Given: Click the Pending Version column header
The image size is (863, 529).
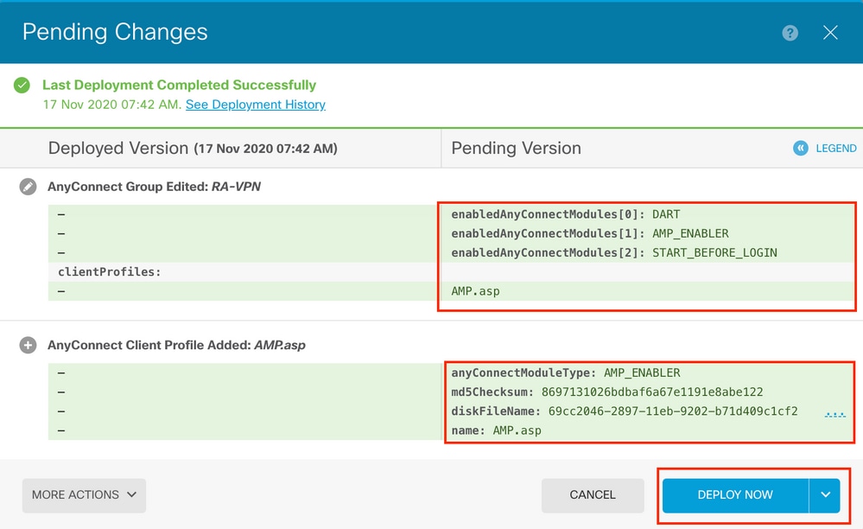Looking at the screenshot, I should (516, 148).
